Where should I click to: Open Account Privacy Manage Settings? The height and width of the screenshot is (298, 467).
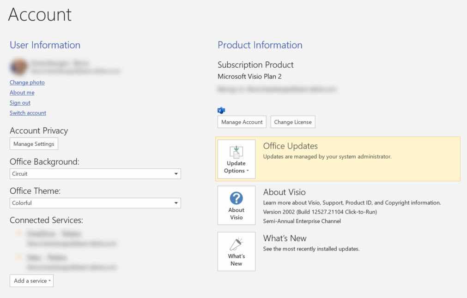(34, 143)
